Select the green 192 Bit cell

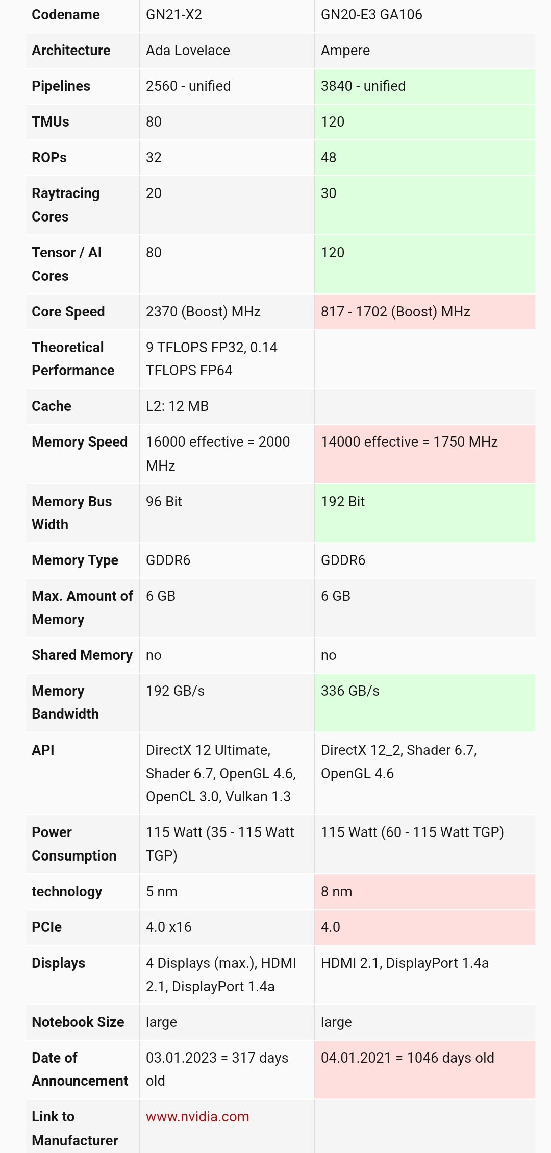343,502
